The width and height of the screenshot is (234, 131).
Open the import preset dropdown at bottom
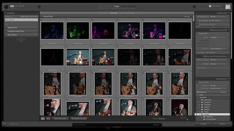tap(157, 125)
